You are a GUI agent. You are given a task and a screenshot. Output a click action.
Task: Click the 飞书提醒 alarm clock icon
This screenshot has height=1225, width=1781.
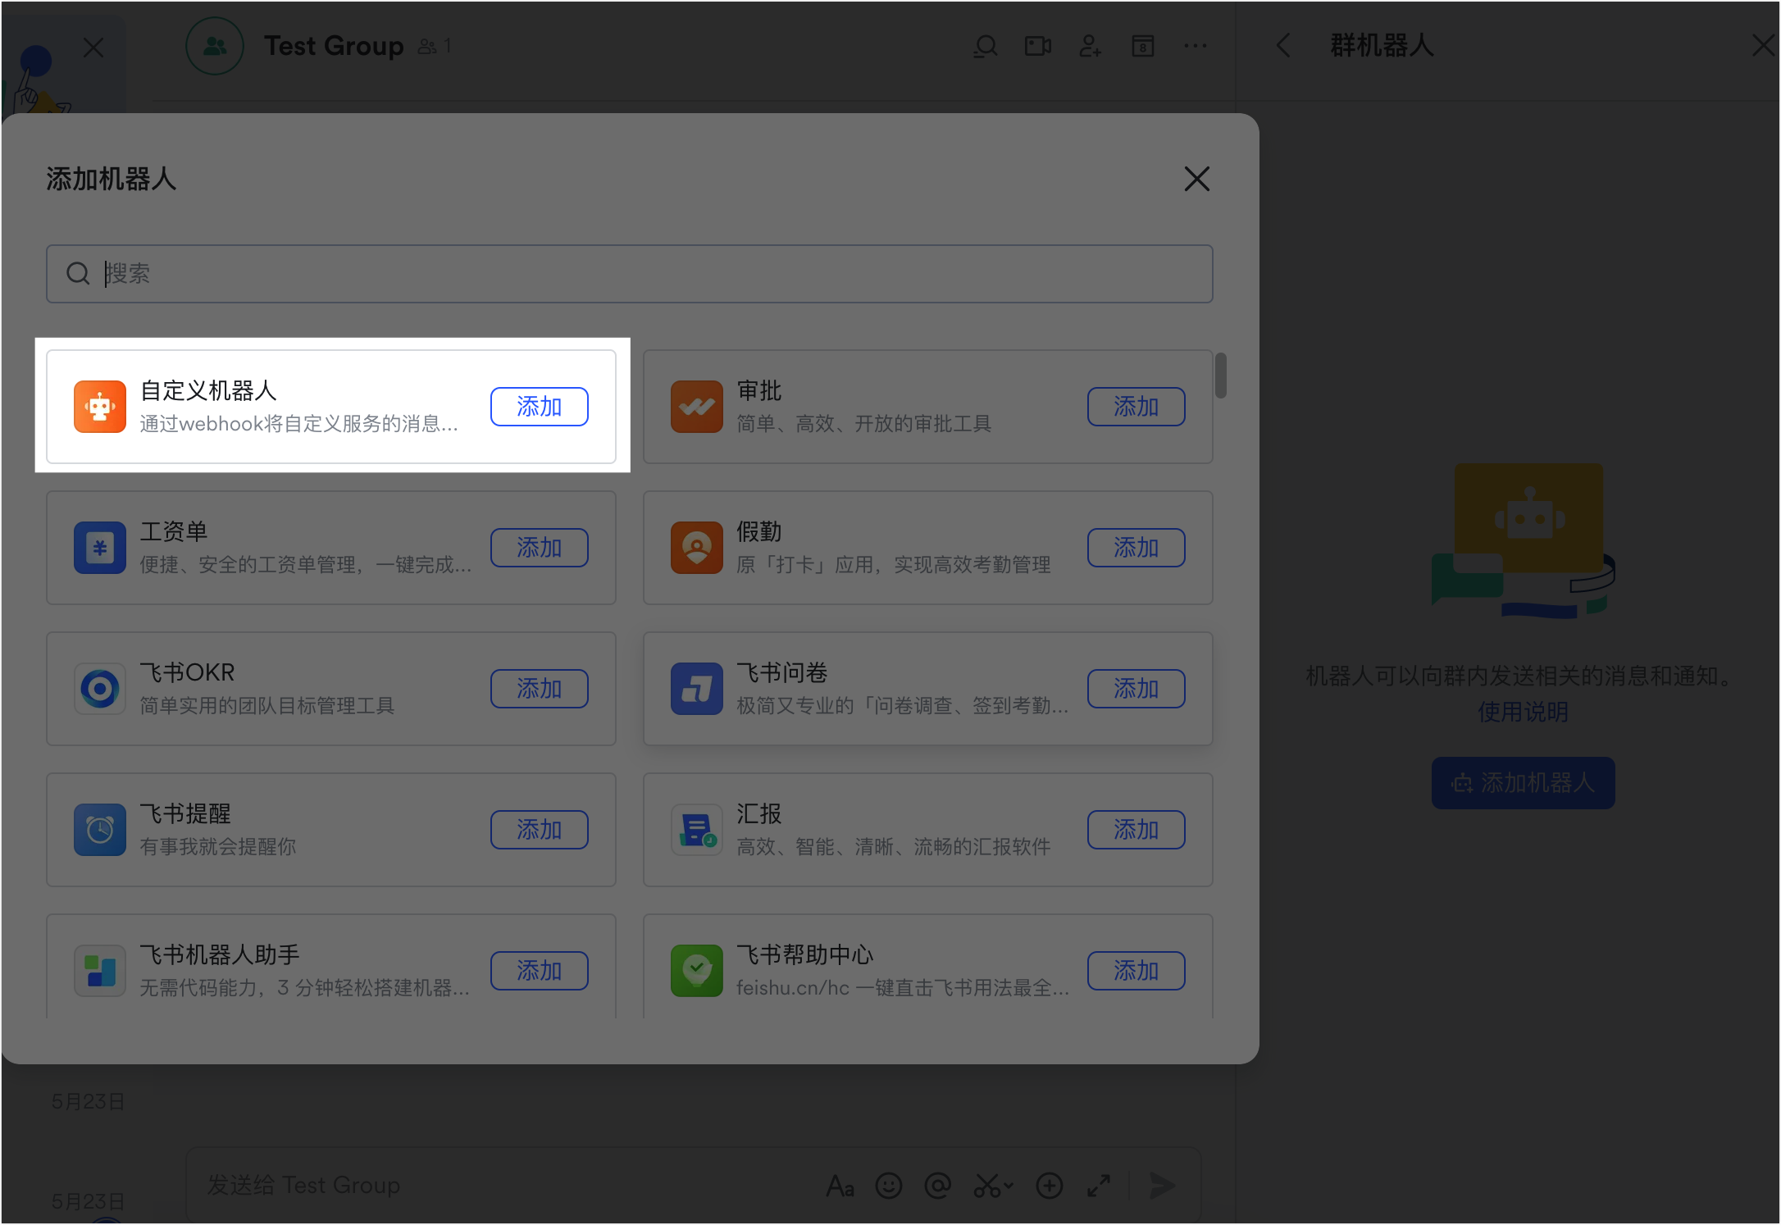(x=99, y=830)
